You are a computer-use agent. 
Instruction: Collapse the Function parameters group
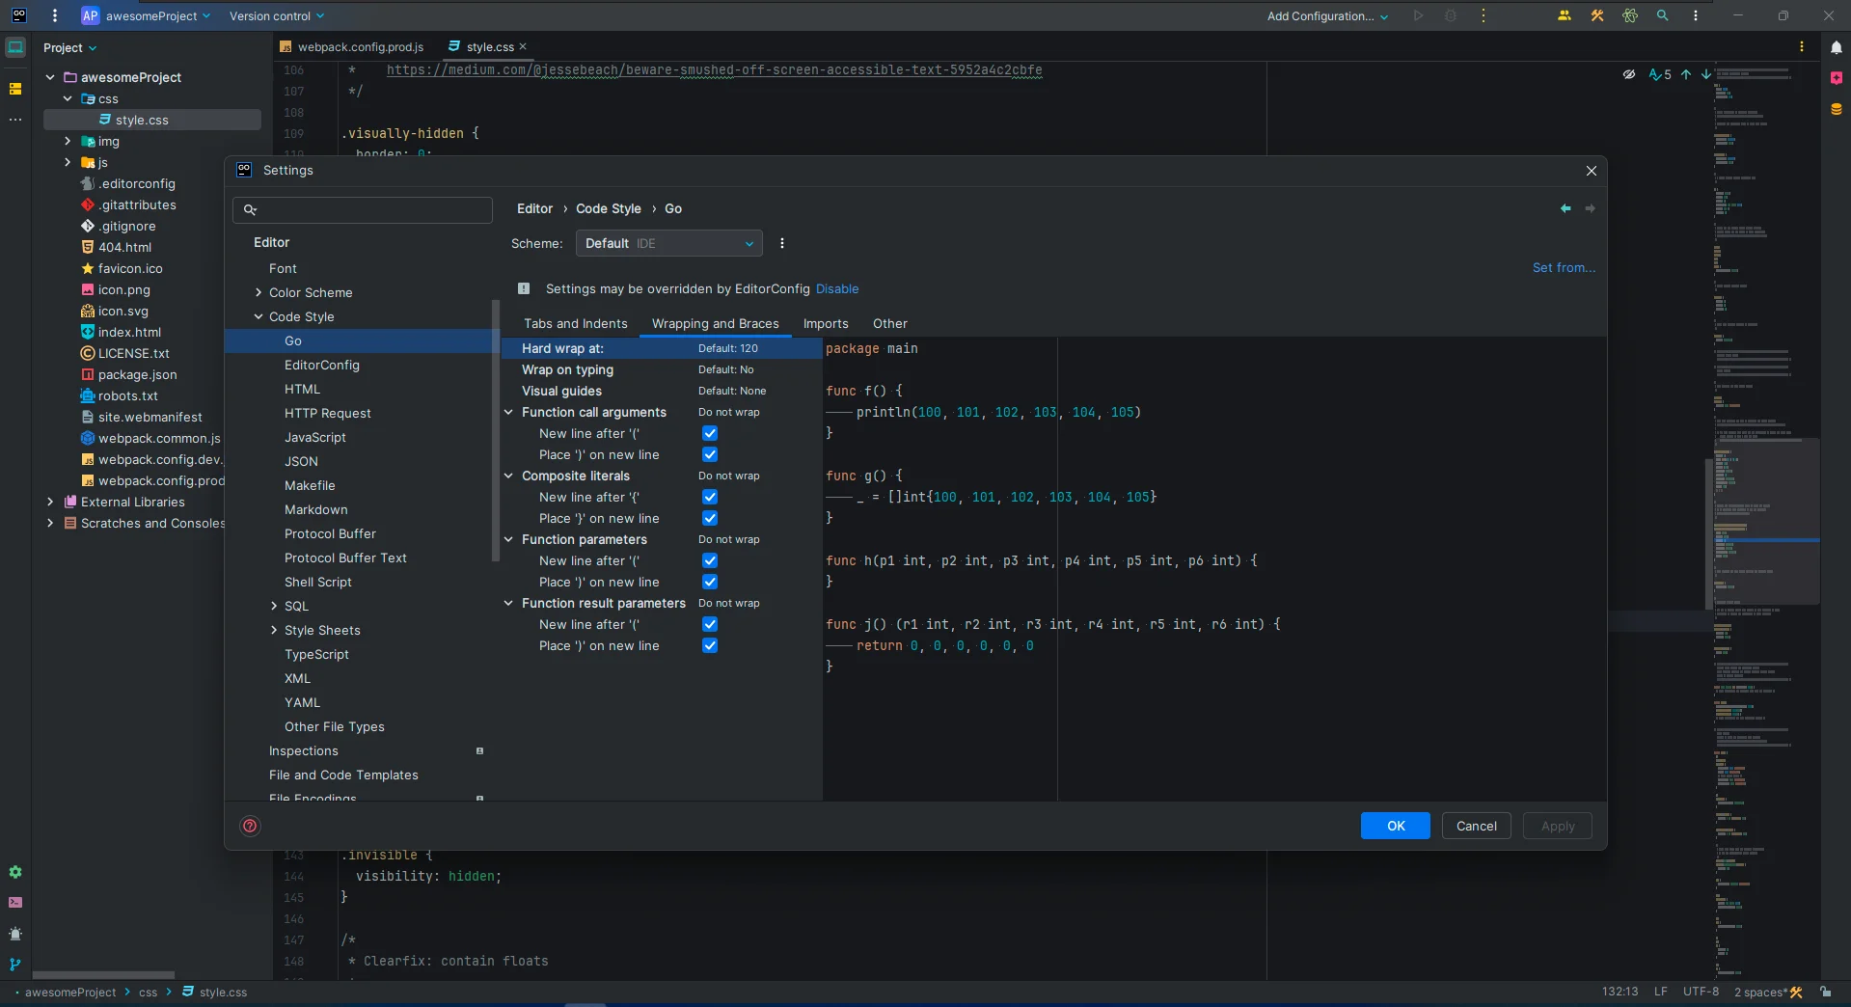coord(508,540)
